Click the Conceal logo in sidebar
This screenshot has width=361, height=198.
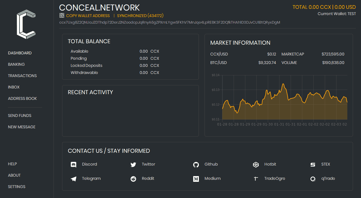tap(26, 24)
